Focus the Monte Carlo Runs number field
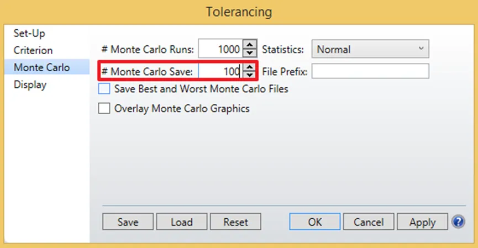This screenshot has width=478, height=248. (220, 49)
